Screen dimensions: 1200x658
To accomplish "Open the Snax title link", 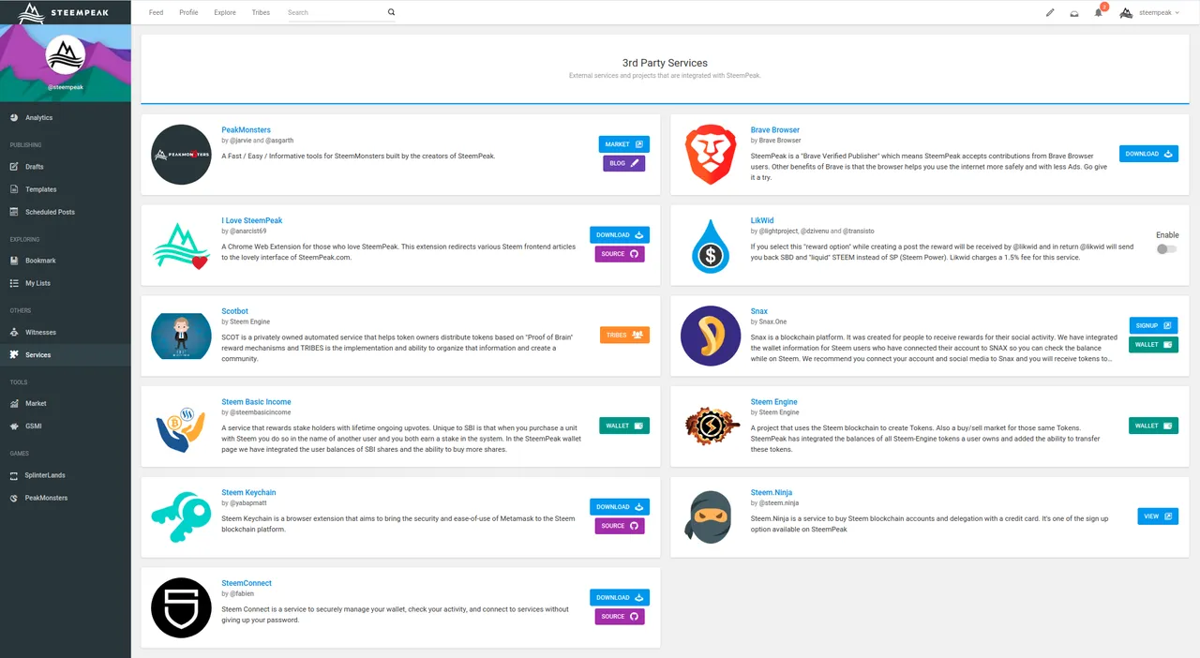I will [759, 311].
